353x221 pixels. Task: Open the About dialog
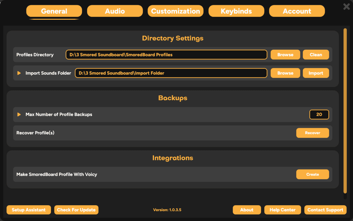click(247, 210)
